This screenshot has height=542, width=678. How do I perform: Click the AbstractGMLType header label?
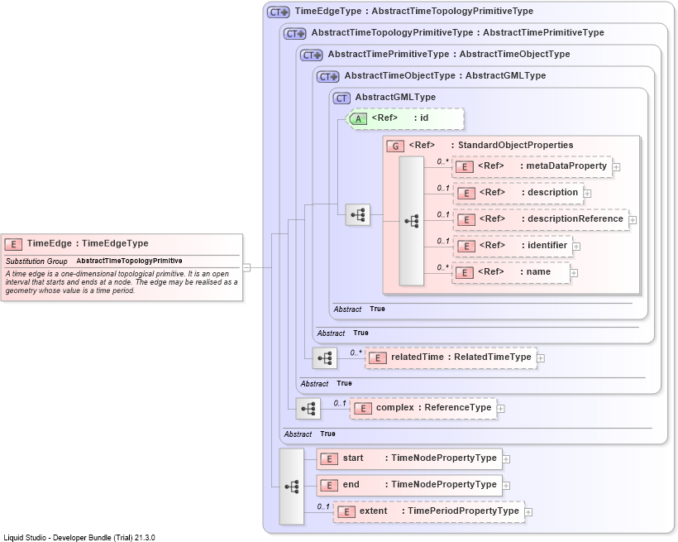pyautogui.click(x=395, y=98)
